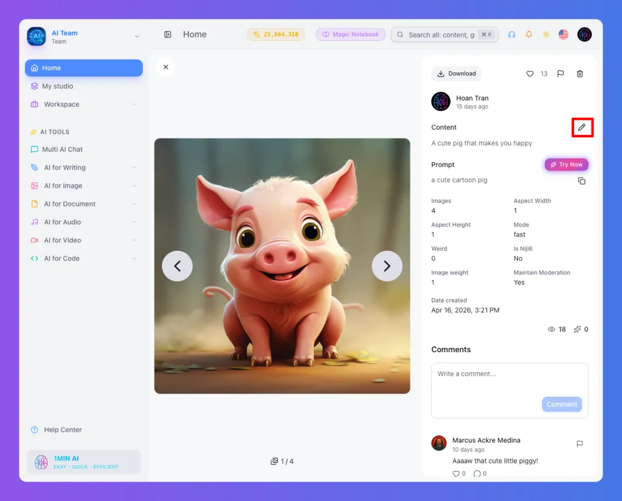Download the pig image
Screen dimensions: 622x501
click(456, 73)
